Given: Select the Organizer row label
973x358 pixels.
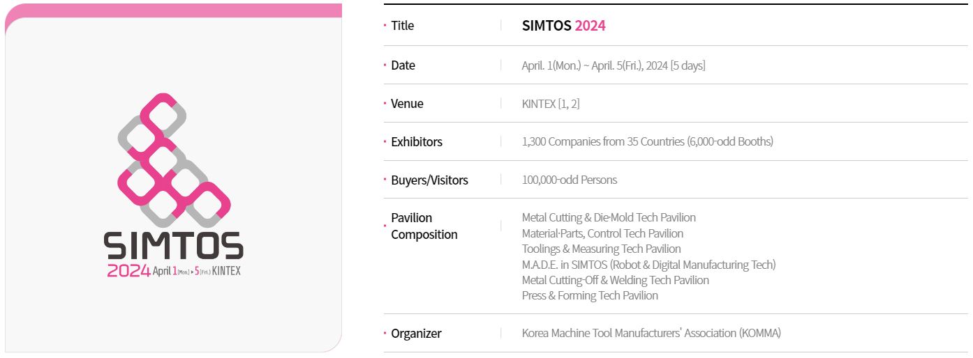Looking at the screenshot, I should 416,334.
